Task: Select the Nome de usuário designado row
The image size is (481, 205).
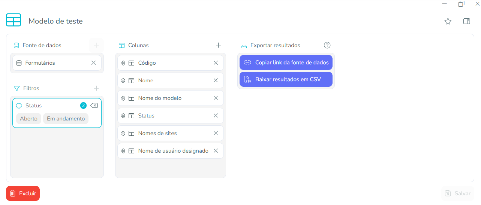Action: pos(171,151)
